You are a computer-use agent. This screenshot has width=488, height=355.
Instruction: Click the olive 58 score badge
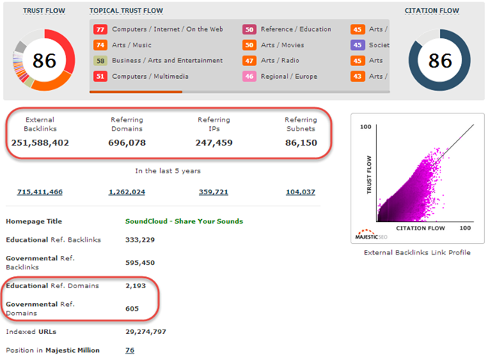pyautogui.click(x=100, y=61)
